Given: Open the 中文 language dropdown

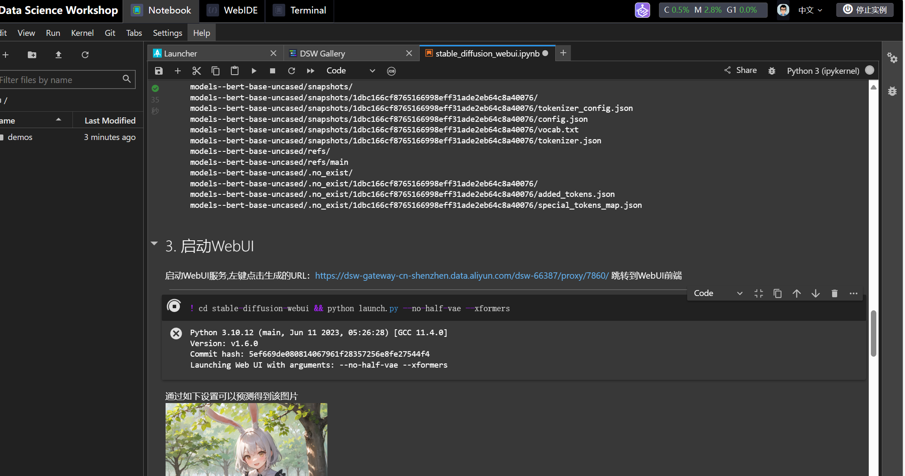Looking at the screenshot, I should [x=810, y=10].
